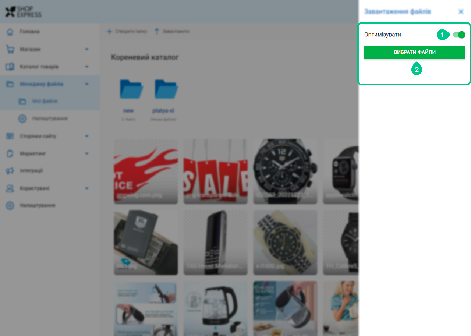Click the Магазин cart icon
The height and width of the screenshot is (336, 471).
(x=10, y=49)
